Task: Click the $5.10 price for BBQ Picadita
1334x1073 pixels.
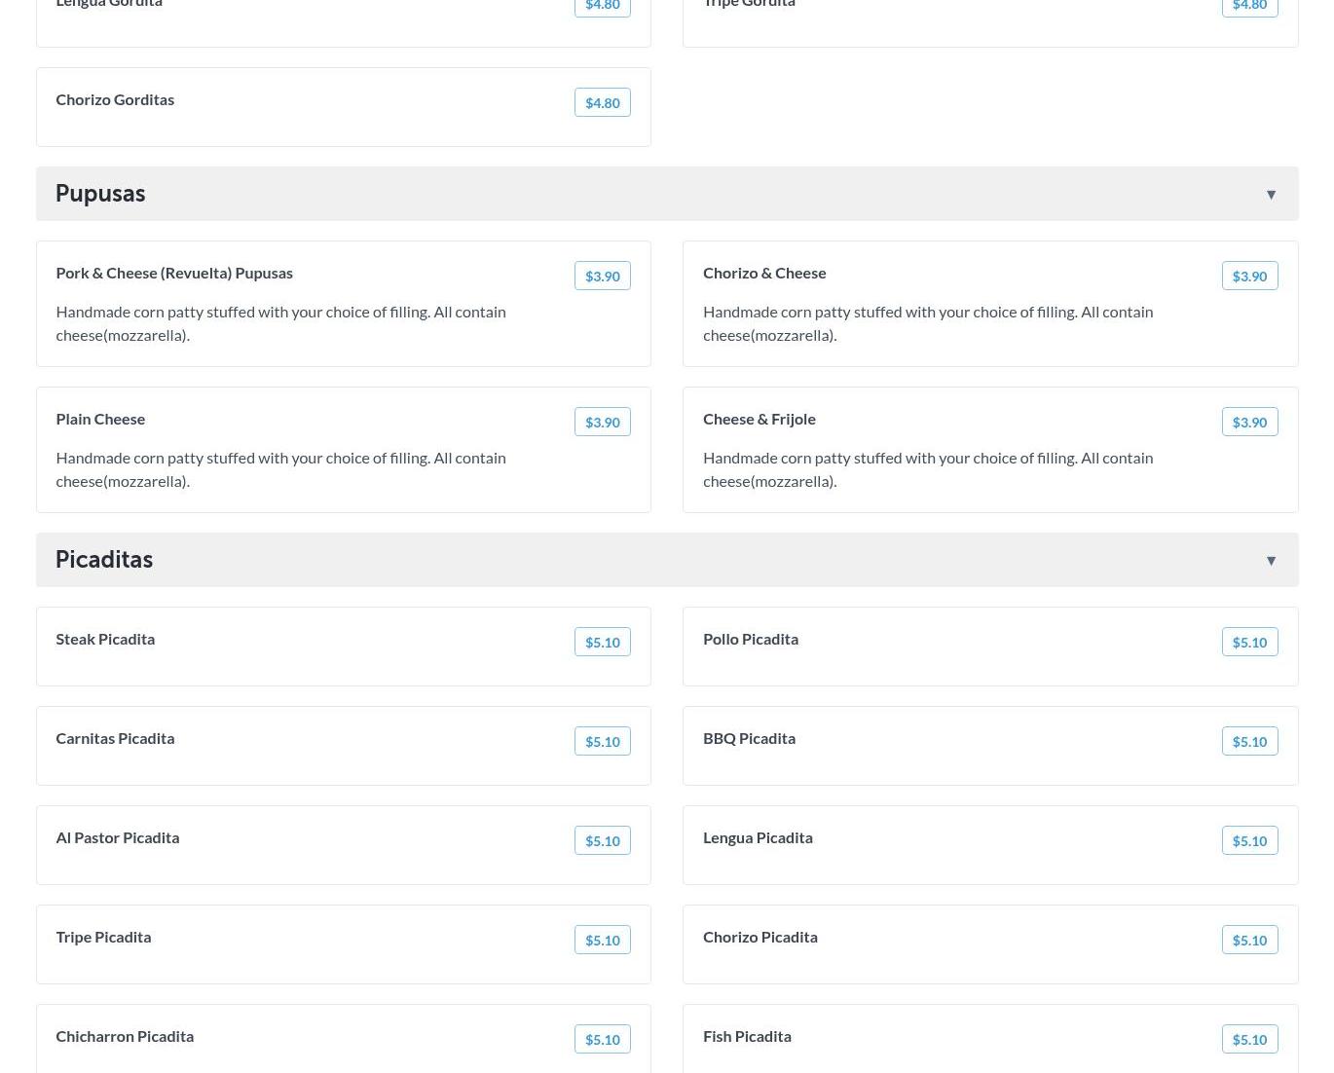Action: pyautogui.click(x=1250, y=741)
